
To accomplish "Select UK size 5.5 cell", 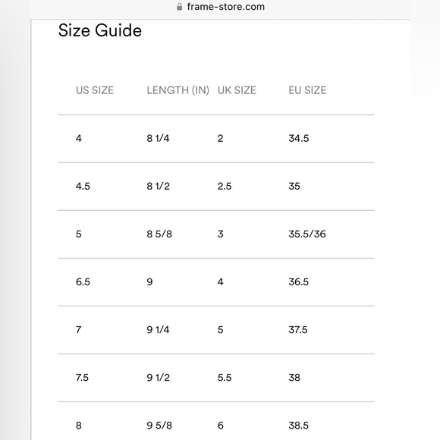I will 225,378.
